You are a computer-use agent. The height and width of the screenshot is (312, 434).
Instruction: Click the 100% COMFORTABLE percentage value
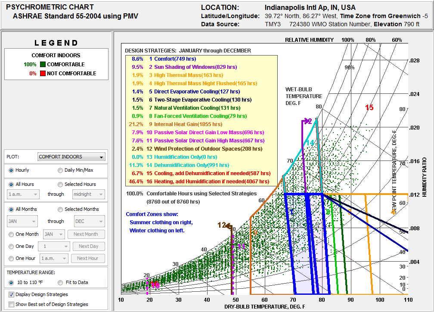(x=30, y=65)
